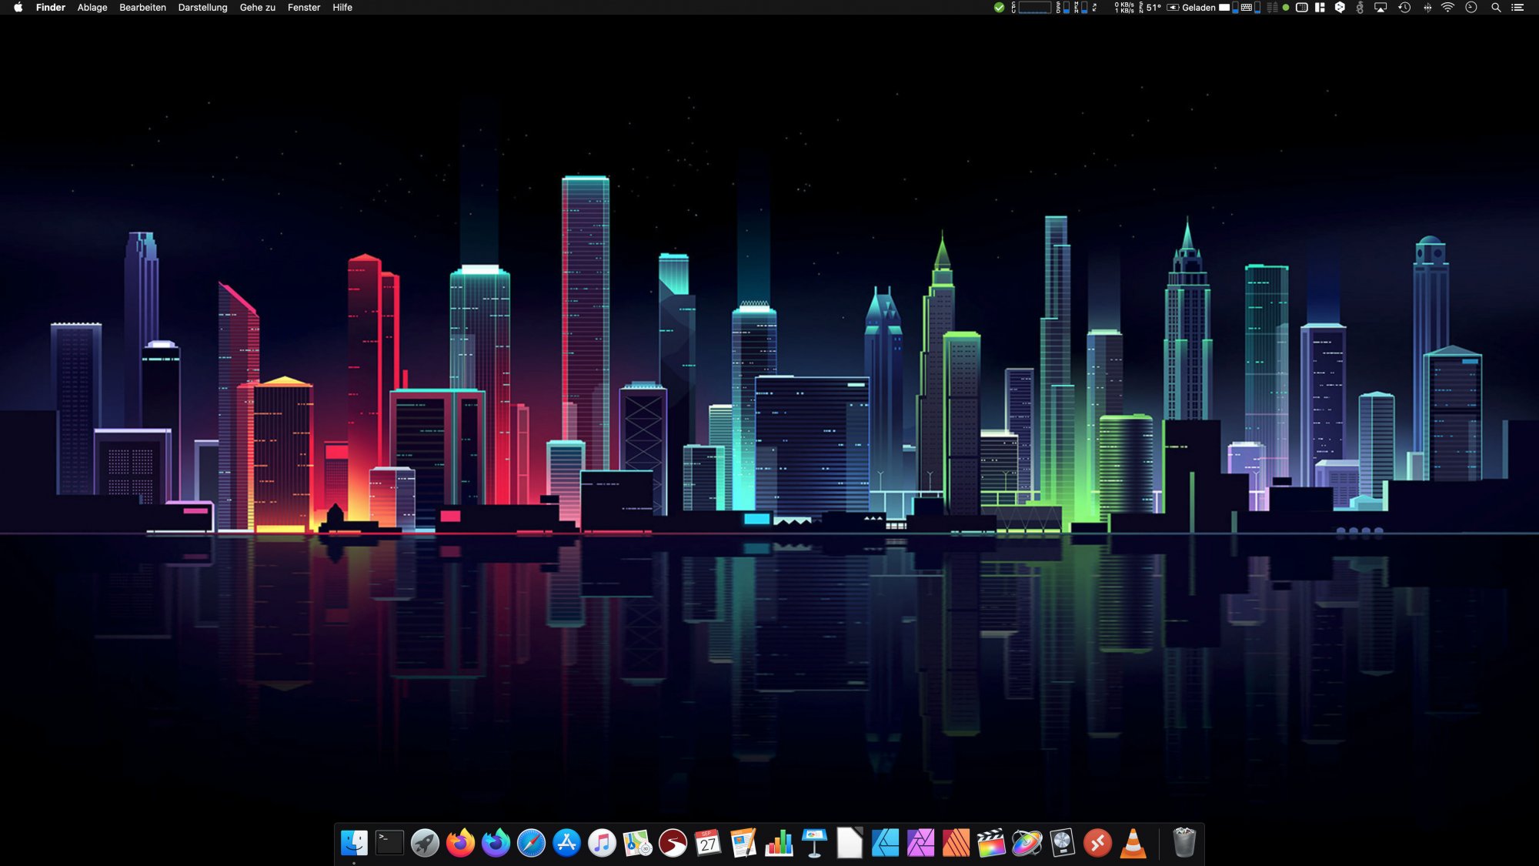The image size is (1539, 866).
Task: Open the App Store dock icon
Action: [x=566, y=843]
